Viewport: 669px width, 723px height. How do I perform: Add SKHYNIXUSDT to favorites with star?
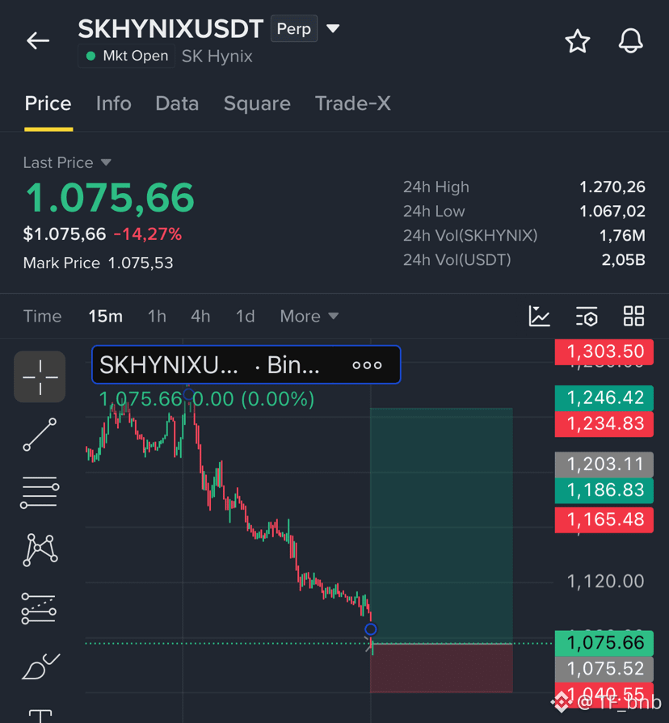coord(577,41)
